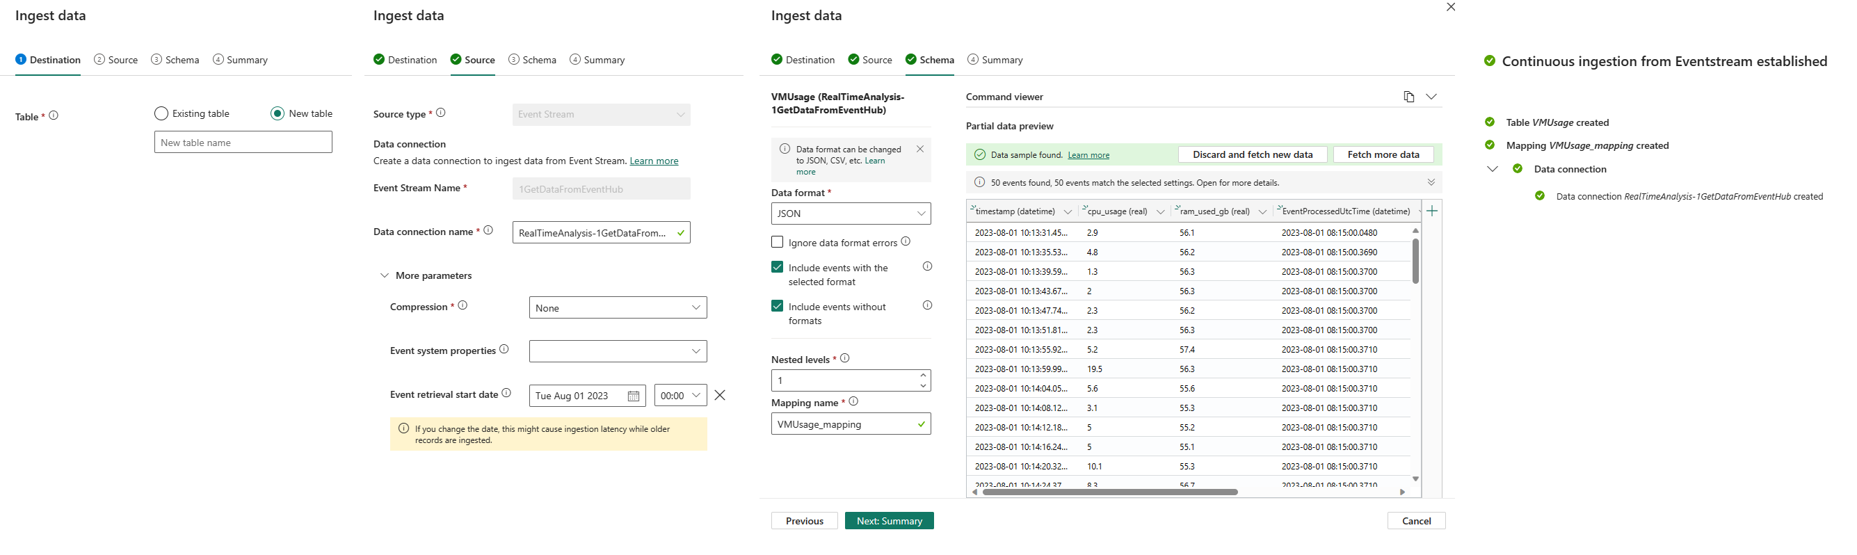Open the calendar icon for retrieval start date
1857x555 pixels.
pos(633,396)
